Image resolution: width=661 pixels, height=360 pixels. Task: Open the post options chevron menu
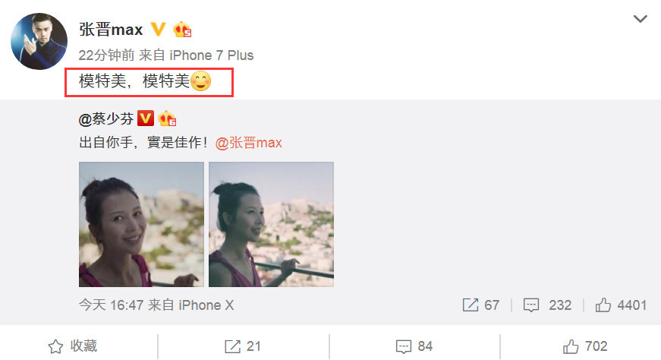point(640,19)
